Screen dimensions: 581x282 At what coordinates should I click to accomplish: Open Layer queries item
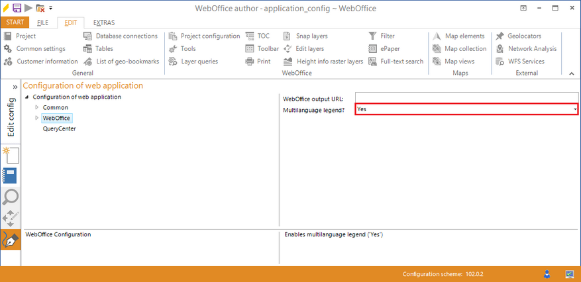193,61
